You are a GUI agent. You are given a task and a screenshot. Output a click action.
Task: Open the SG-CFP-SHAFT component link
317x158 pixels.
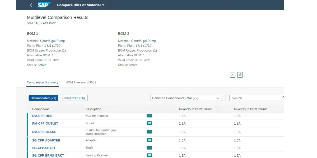44,148
